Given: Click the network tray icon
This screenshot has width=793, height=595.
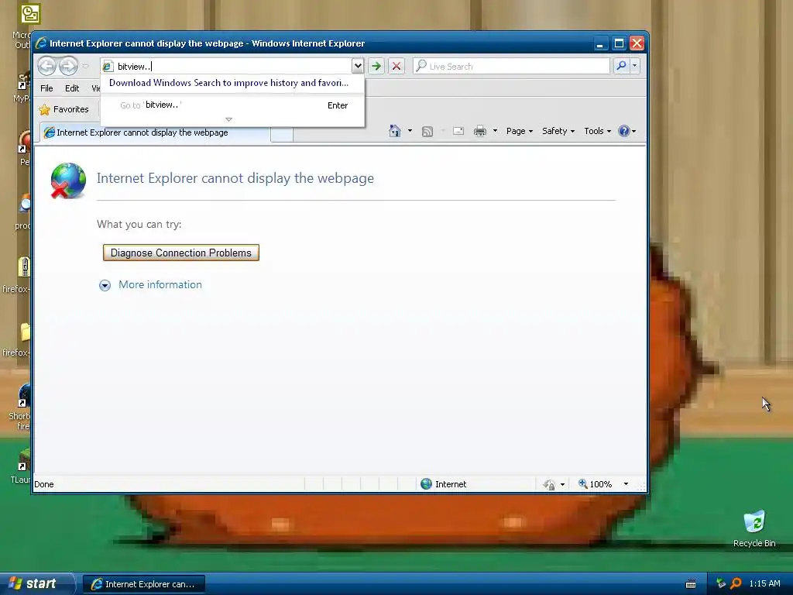Looking at the screenshot, I should [721, 584].
